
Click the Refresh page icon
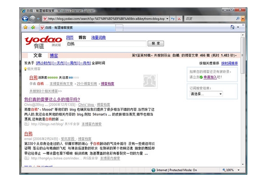pos(173,19)
